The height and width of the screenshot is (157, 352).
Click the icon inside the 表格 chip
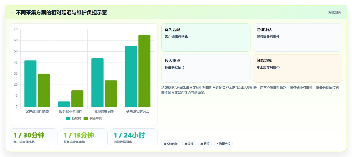(x=186, y=144)
